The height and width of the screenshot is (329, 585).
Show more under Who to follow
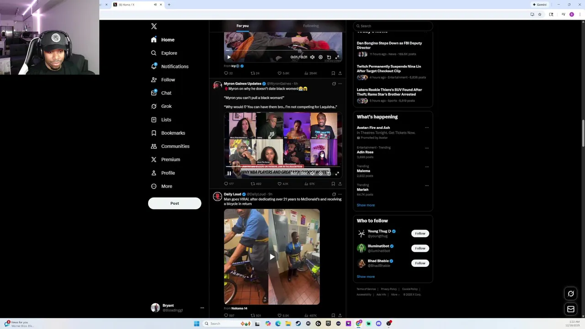click(366, 276)
